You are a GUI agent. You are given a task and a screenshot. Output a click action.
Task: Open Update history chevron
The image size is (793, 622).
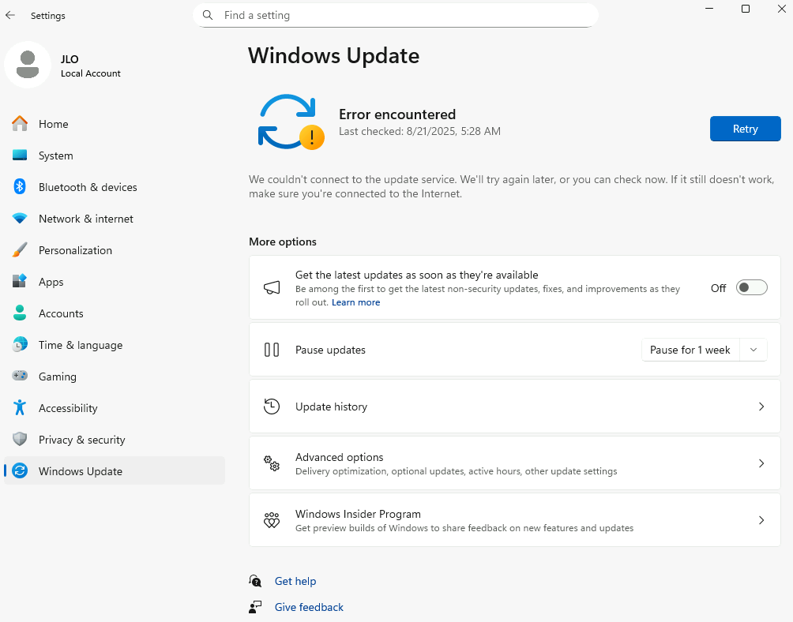761,407
